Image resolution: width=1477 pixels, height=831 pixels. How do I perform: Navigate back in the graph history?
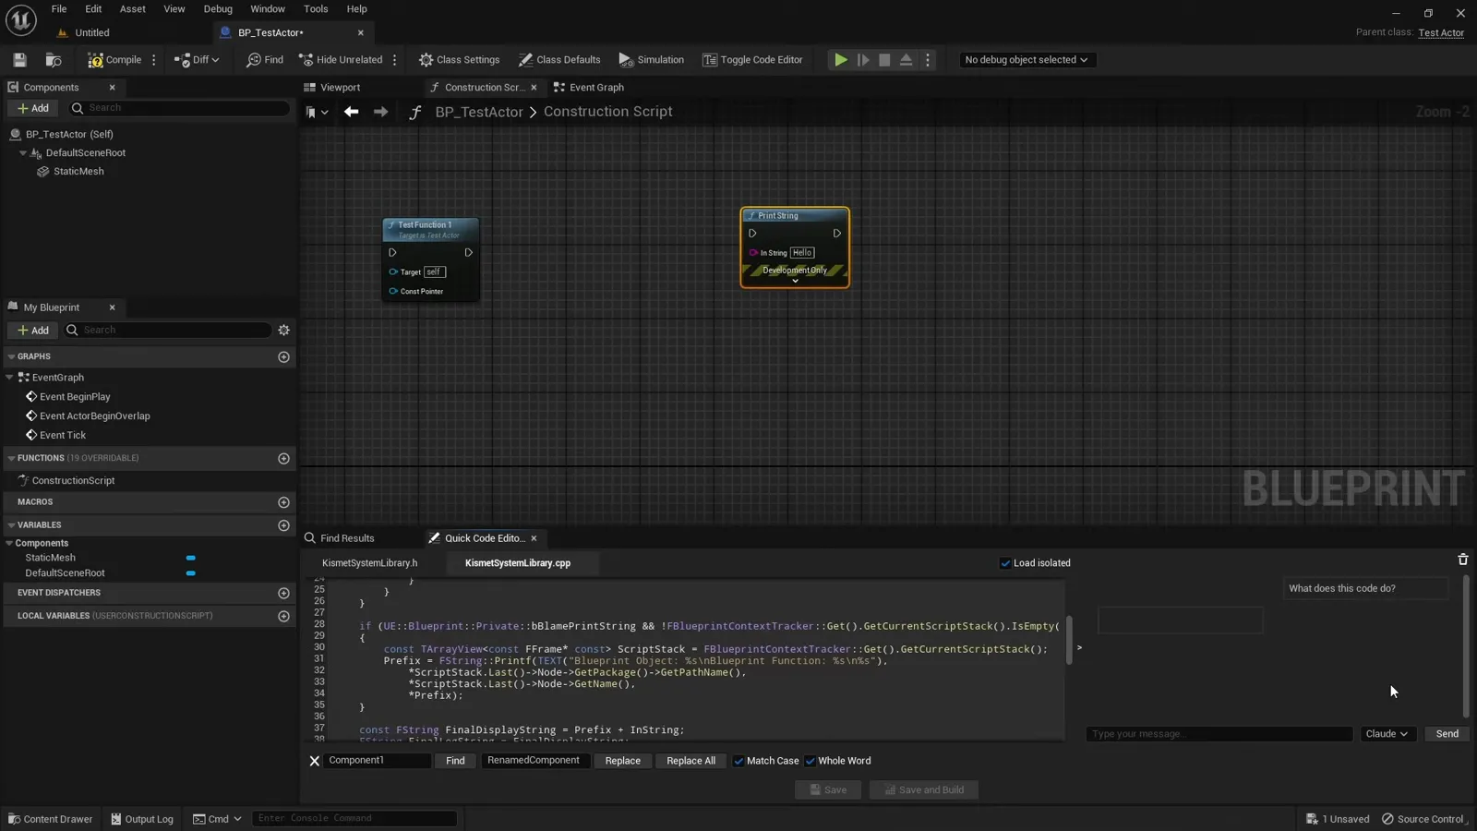click(x=351, y=112)
